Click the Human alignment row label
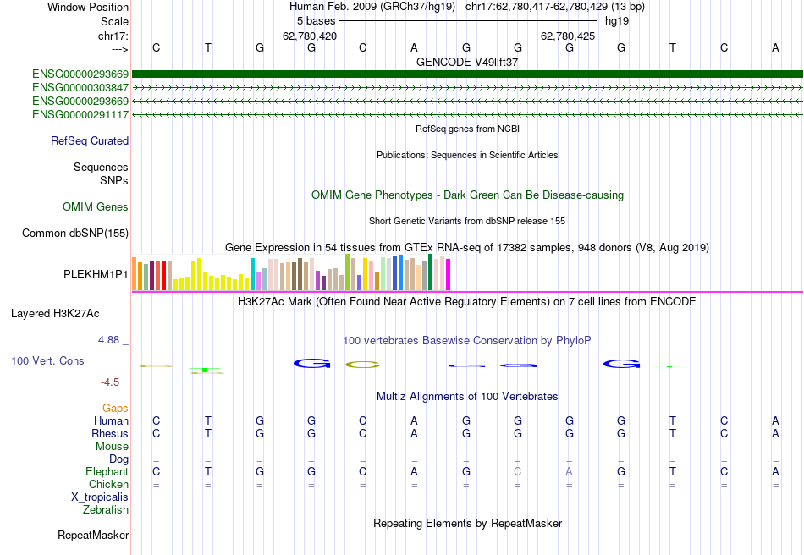 (111, 420)
